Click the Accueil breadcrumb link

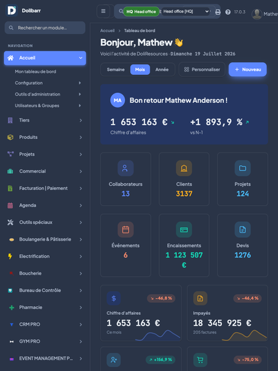(107, 31)
